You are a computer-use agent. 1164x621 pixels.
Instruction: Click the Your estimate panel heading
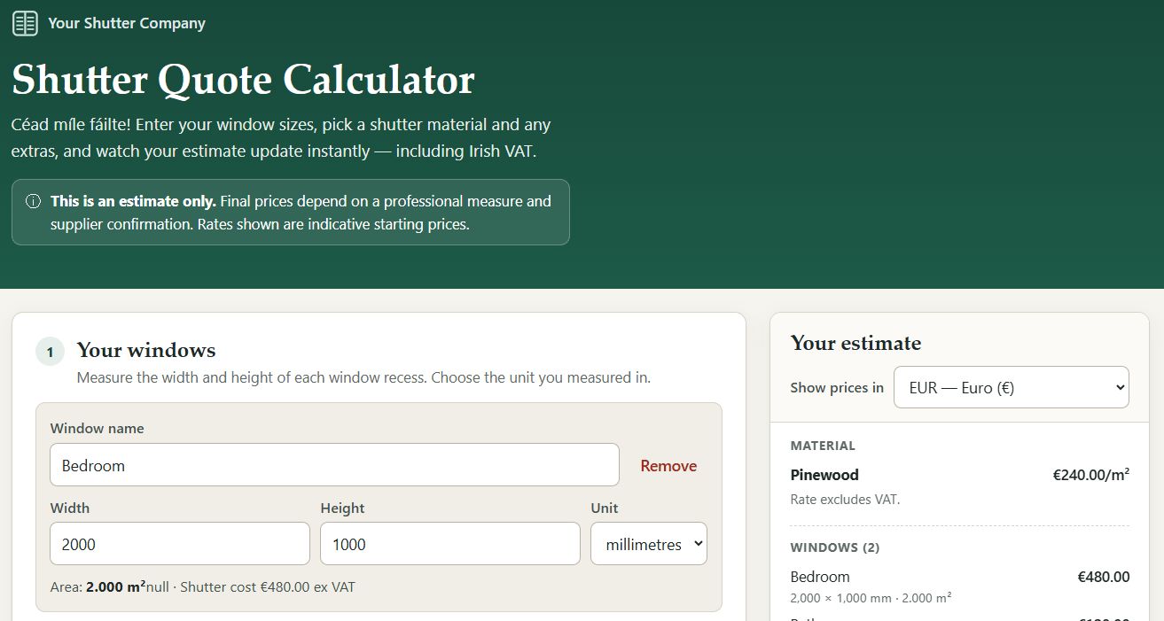coord(855,343)
